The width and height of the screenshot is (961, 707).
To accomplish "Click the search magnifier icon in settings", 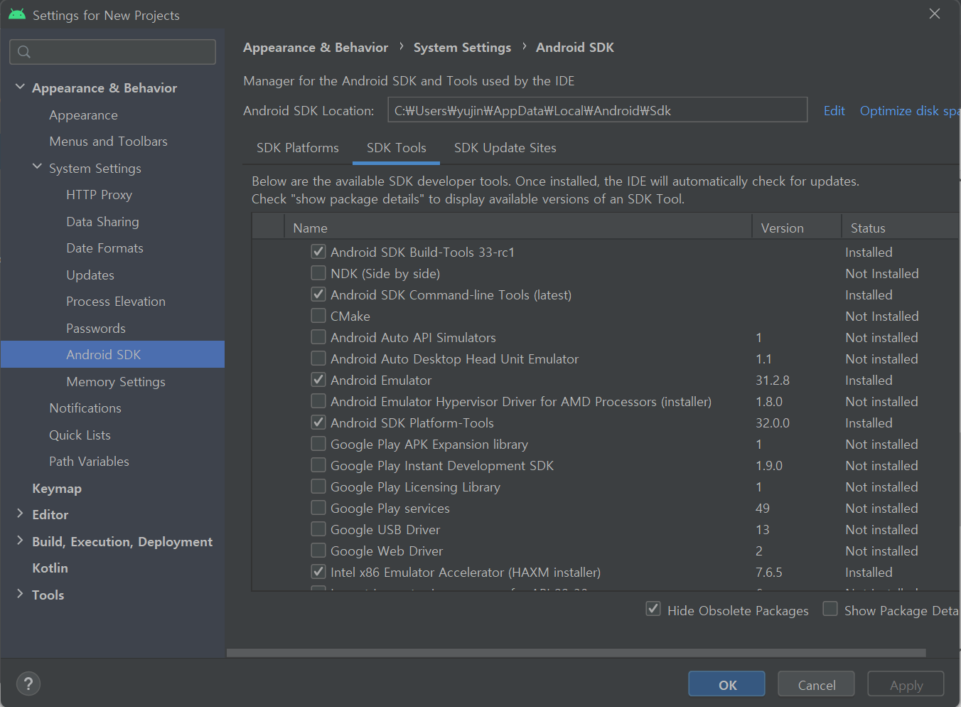I will pos(24,52).
